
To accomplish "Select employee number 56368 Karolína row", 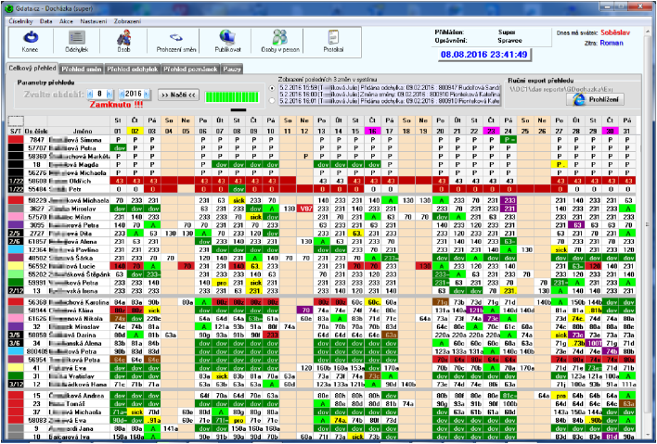I will pyautogui.click(x=322, y=302).
